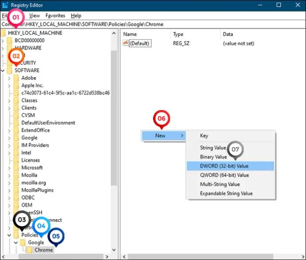
Task: Click the Classes folder icon
Action: (16, 101)
